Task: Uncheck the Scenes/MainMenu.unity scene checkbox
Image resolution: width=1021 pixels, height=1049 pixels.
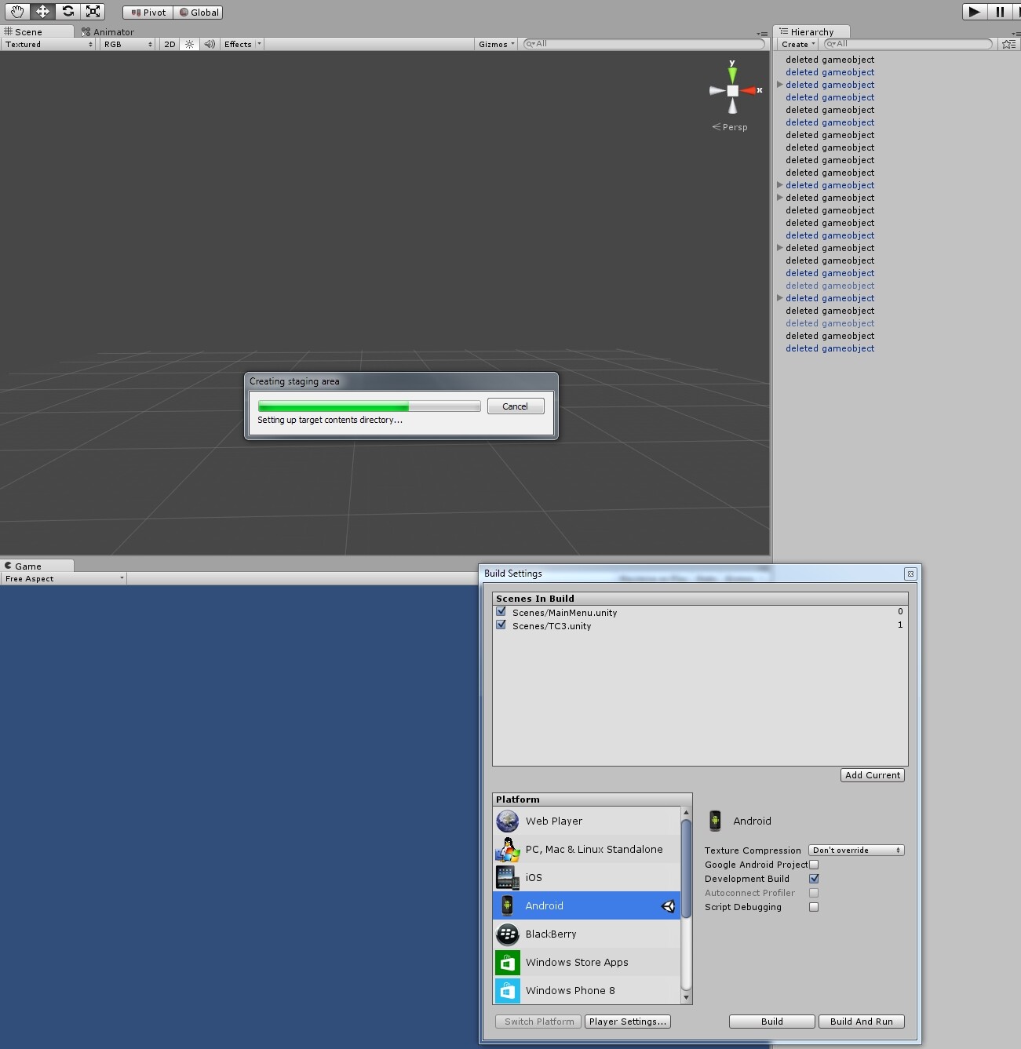Action: coord(501,611)
